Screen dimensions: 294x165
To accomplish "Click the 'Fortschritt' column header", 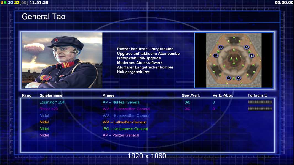I will [x=257, y=95].
